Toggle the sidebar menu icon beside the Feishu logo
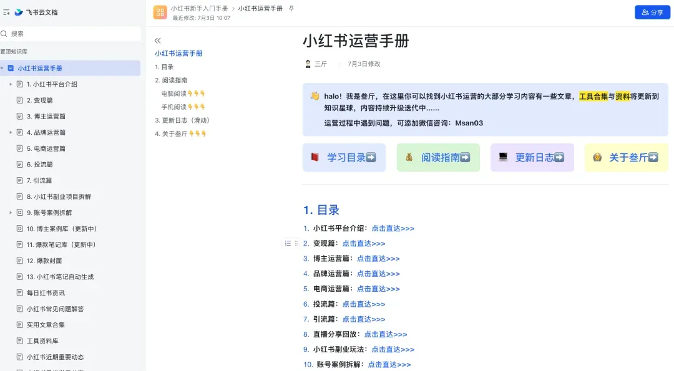Screen dimensions: 674x371 [6, 12]
